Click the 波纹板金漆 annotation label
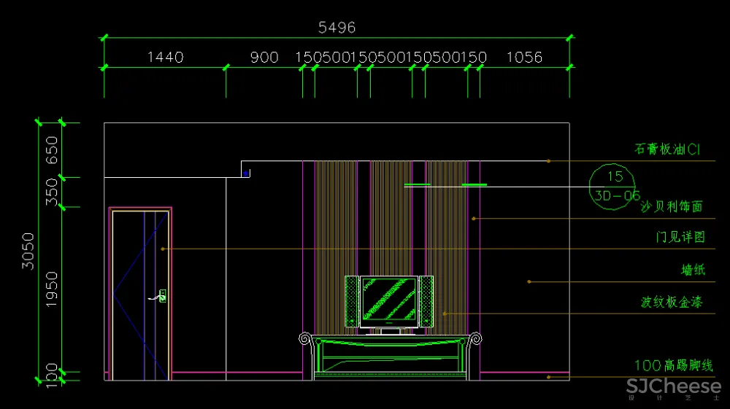 pyautogui.click(x=671, y=303)
